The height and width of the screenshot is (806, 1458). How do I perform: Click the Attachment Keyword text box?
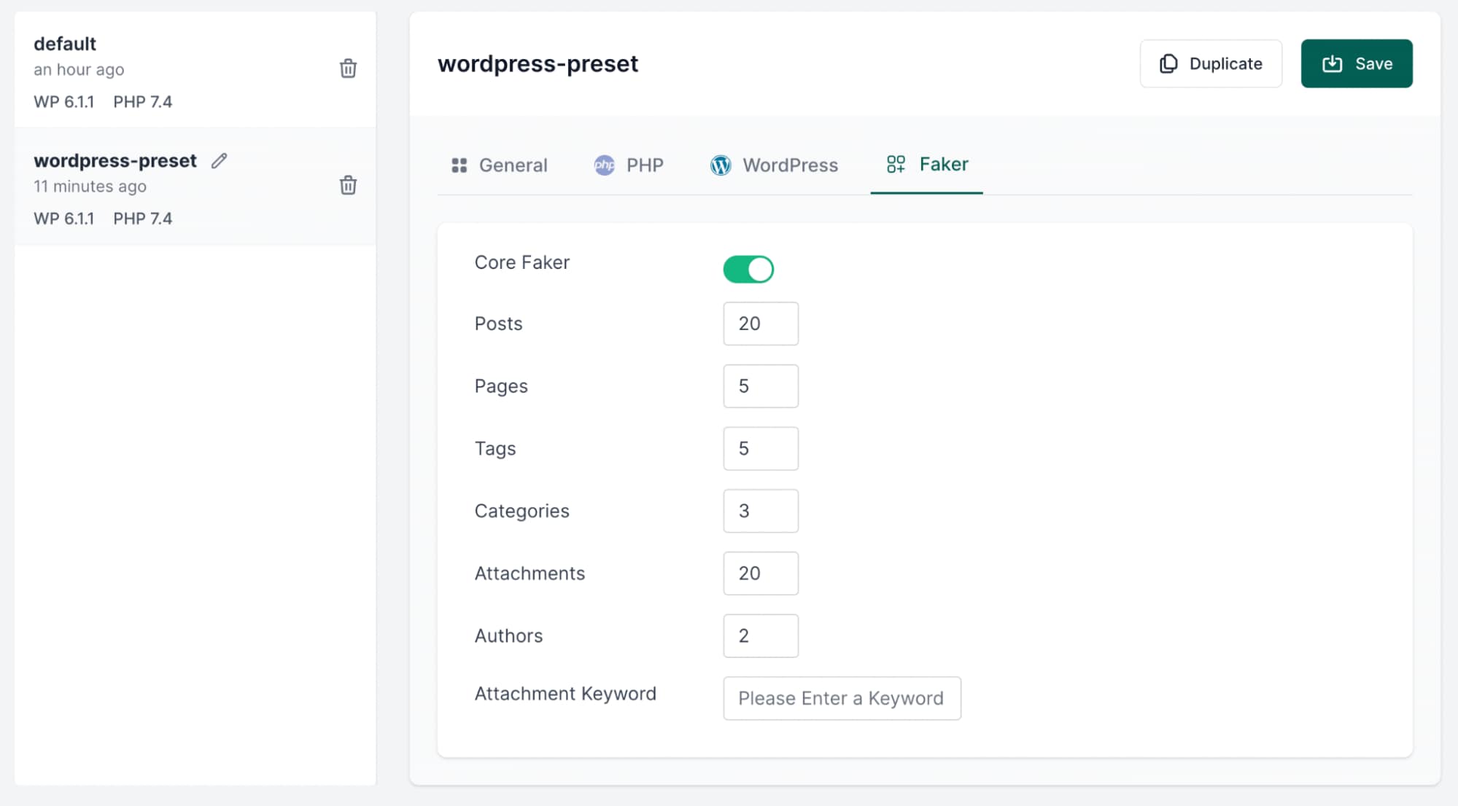point(841,698)
